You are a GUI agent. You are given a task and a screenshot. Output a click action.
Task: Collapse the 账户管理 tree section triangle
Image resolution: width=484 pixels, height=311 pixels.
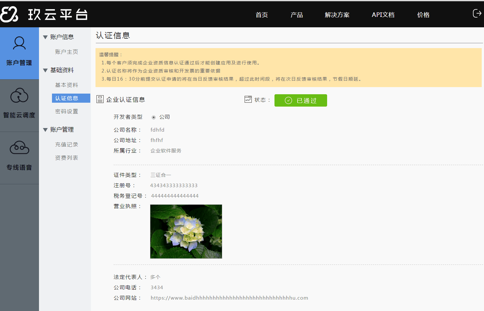tap(45, 130)
